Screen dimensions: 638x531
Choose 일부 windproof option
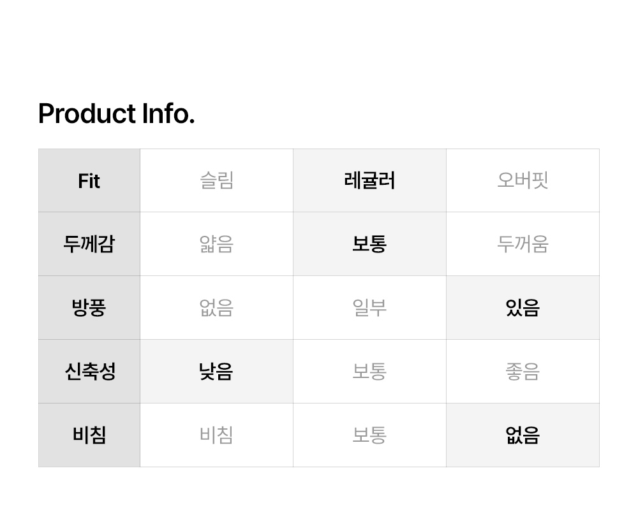[369, 308]
